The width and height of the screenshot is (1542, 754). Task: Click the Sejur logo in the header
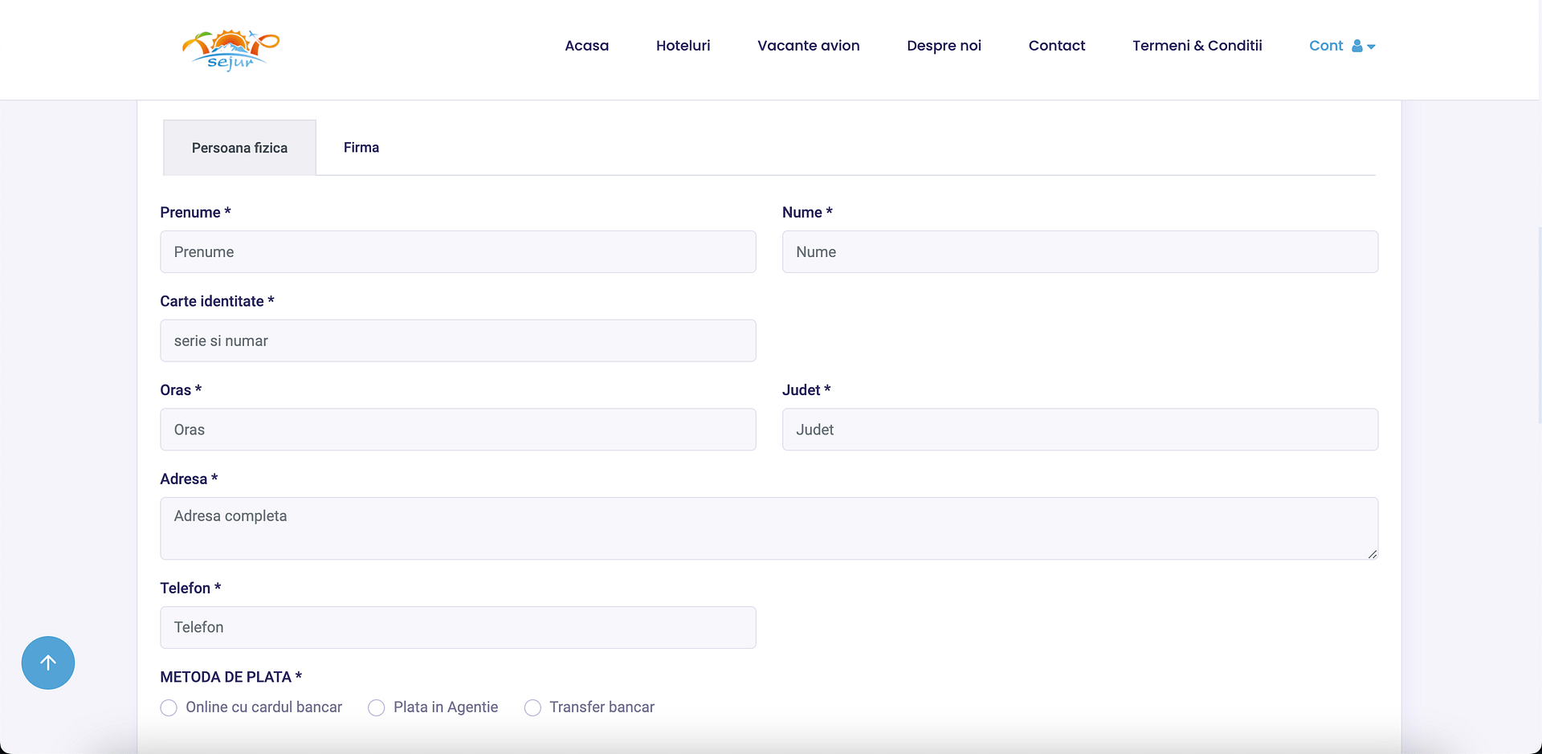tap(231, 49)
